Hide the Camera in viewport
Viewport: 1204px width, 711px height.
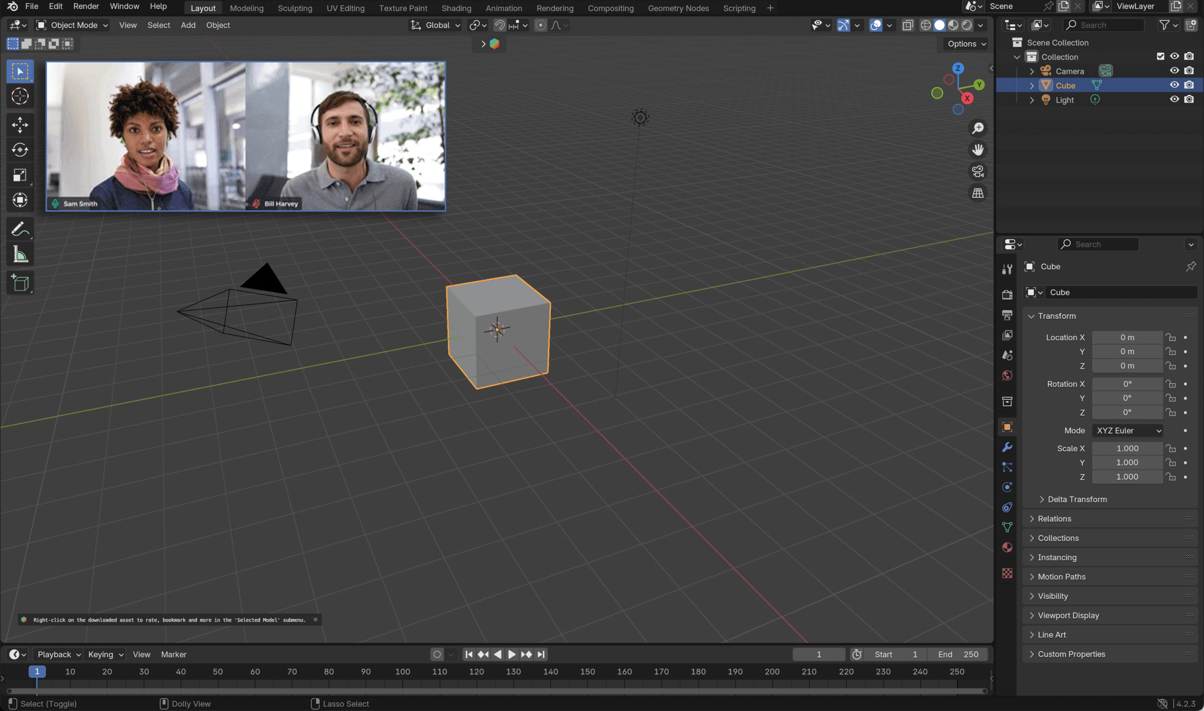[x=1174, y=71]
